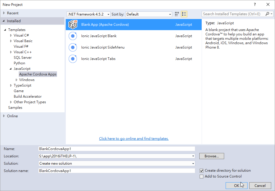
Task: Select Visual F# in the tree
Action: tap(21, 46)
